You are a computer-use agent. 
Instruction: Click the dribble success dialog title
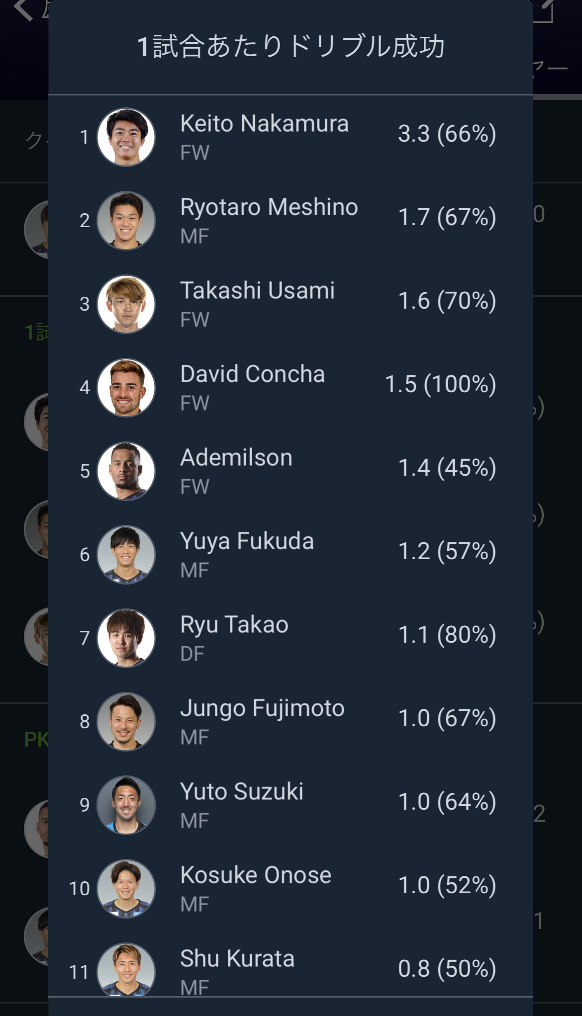pos(291,47)
